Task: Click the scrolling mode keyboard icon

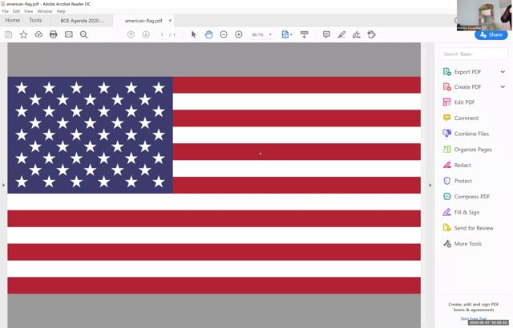Action: tap(305, 34)
